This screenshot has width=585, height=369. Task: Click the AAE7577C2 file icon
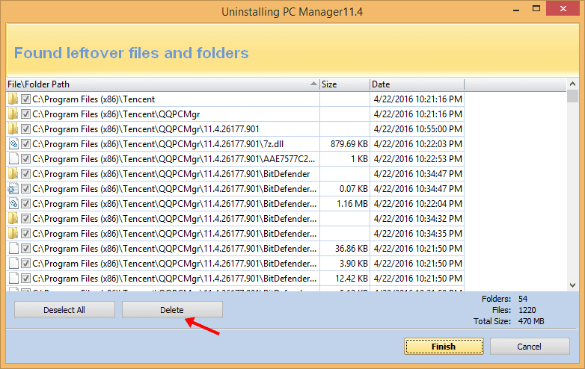pos(13,158)
